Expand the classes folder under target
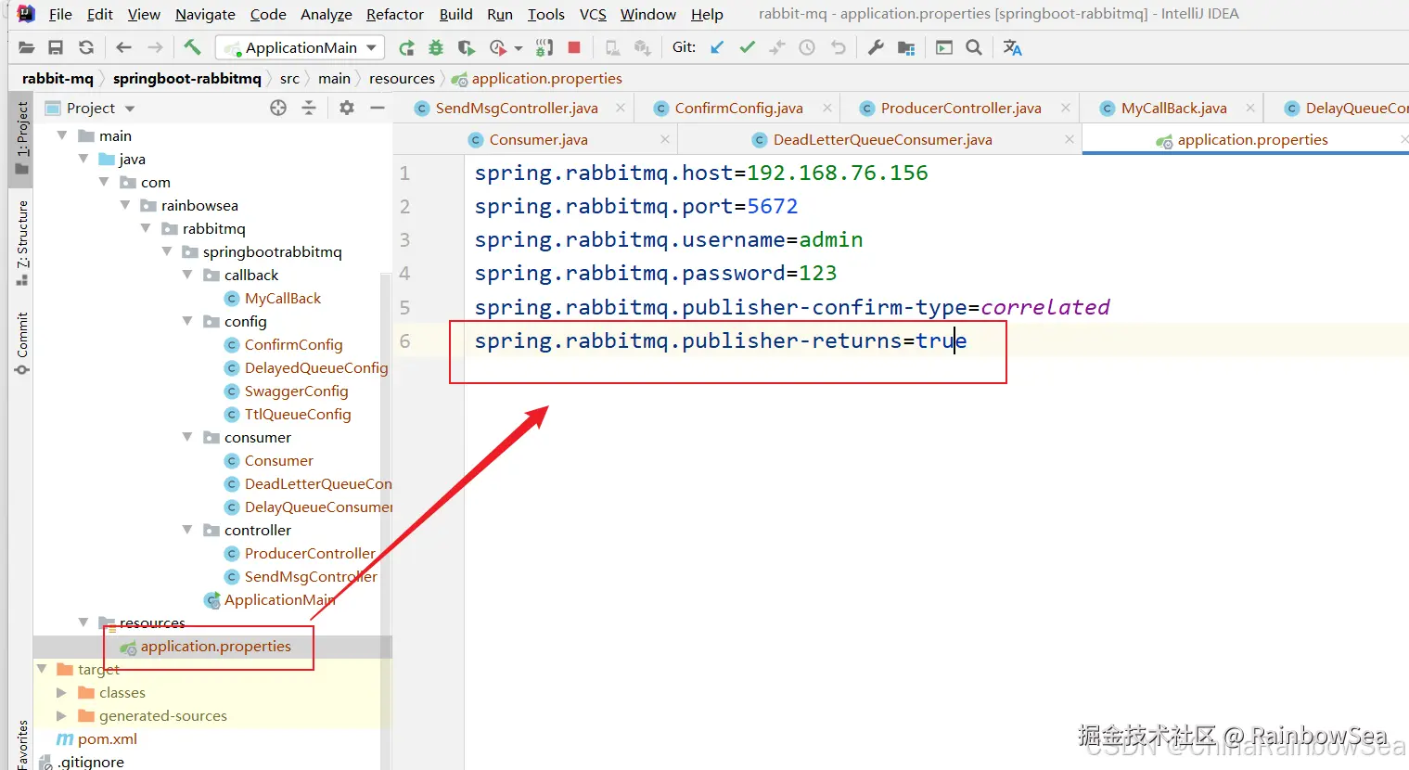 click(61, 692)
